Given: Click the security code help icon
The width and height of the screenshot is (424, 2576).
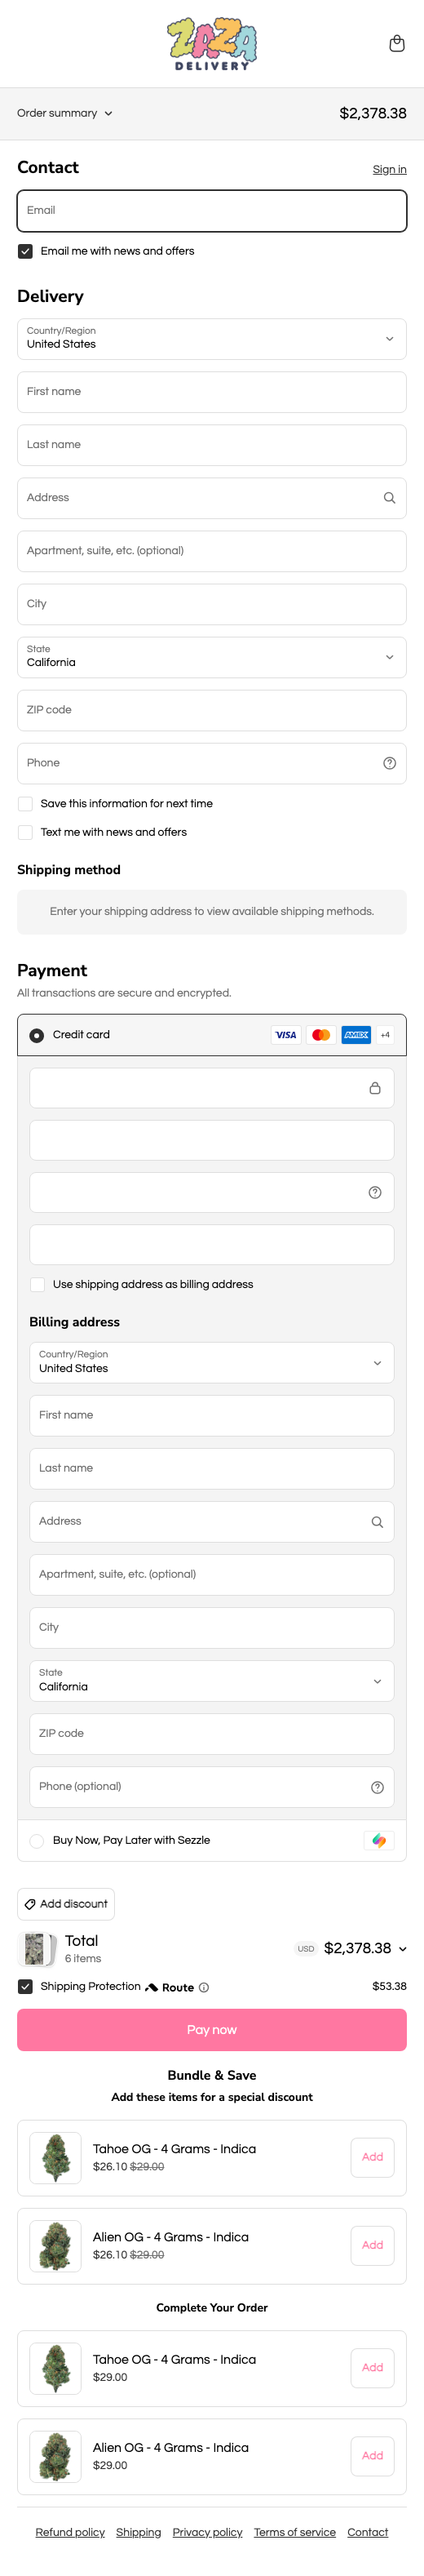Looking at the screenshot, I should coord(375,1192).
